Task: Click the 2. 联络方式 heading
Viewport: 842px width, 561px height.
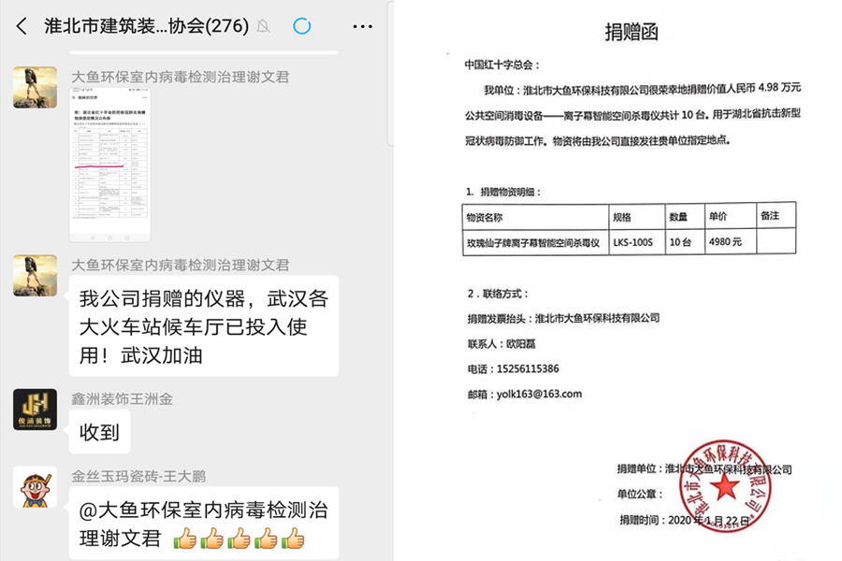Action: coord(499,294)
